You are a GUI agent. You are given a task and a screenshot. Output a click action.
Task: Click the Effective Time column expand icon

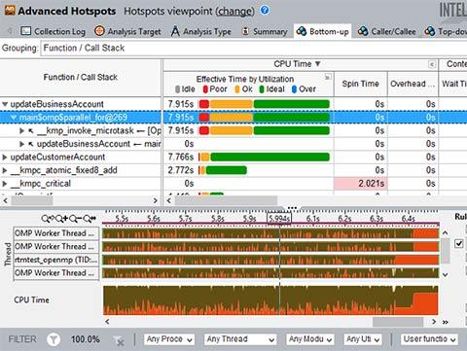coord(328,77)
